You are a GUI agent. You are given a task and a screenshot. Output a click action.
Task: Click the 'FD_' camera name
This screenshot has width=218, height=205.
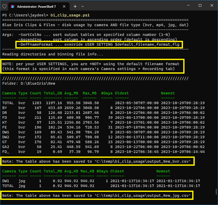pos(6,152)
